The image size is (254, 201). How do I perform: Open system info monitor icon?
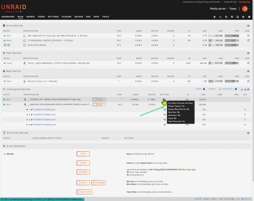point(238,17)
